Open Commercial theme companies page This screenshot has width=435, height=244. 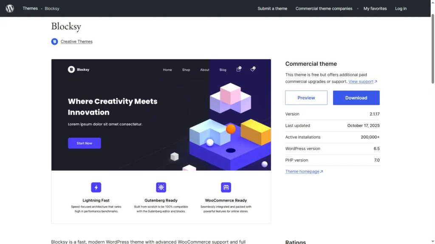point(324,8)
